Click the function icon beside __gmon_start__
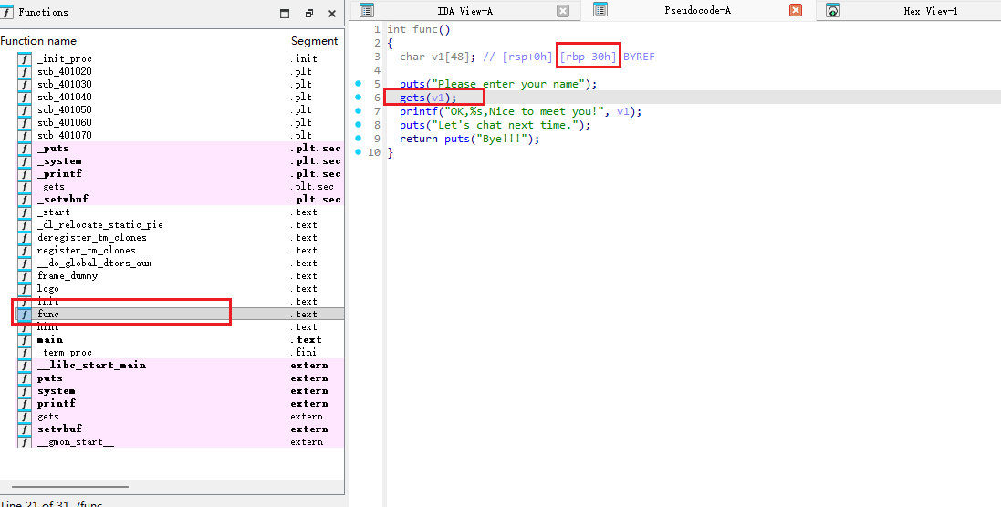 click(25, 442)
